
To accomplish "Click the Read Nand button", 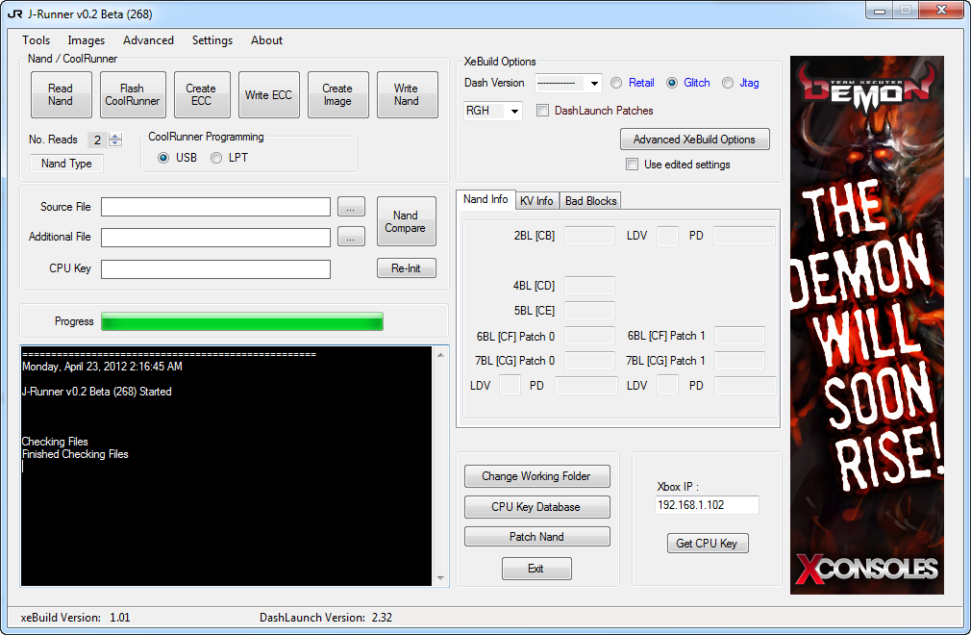I will tap(61, 95).
